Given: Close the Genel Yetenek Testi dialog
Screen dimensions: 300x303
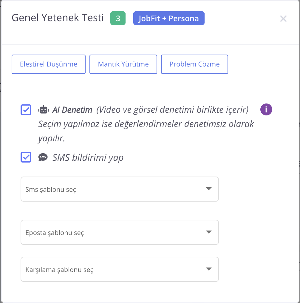Looking at the screenshot, I should (283, 19).
